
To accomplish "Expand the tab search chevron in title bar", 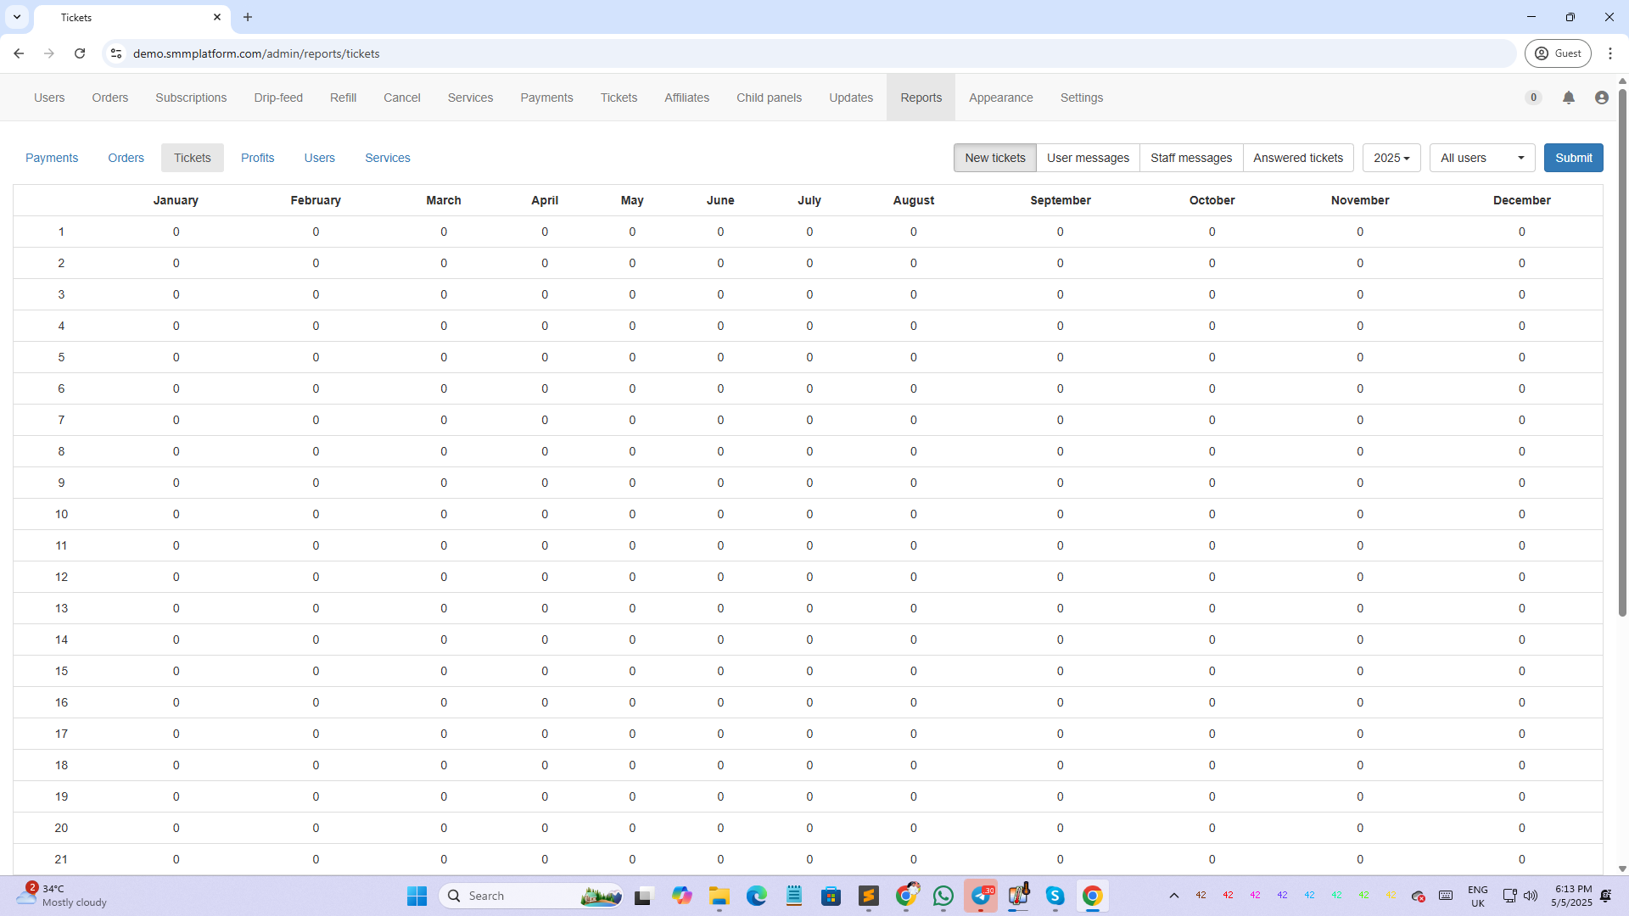I will [17, 17].
